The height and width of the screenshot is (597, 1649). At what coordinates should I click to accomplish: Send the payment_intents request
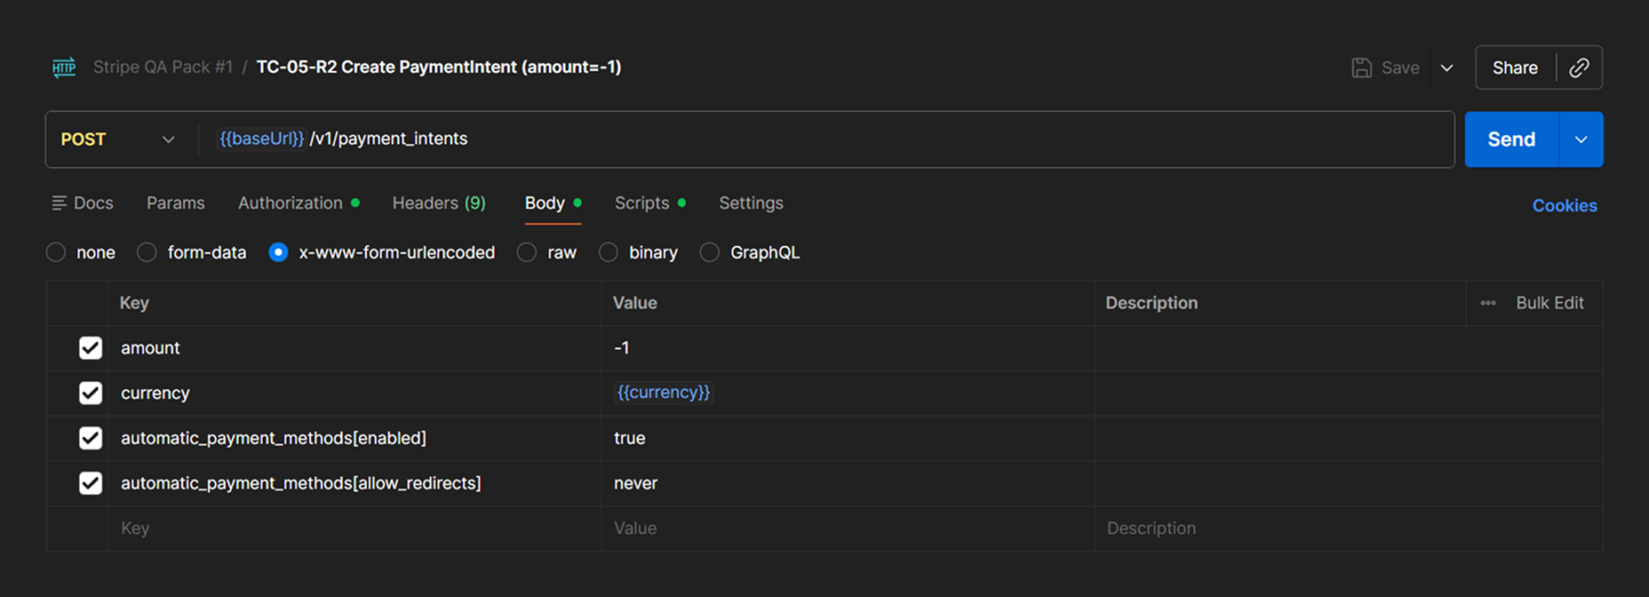click(x=1511, y=139)
